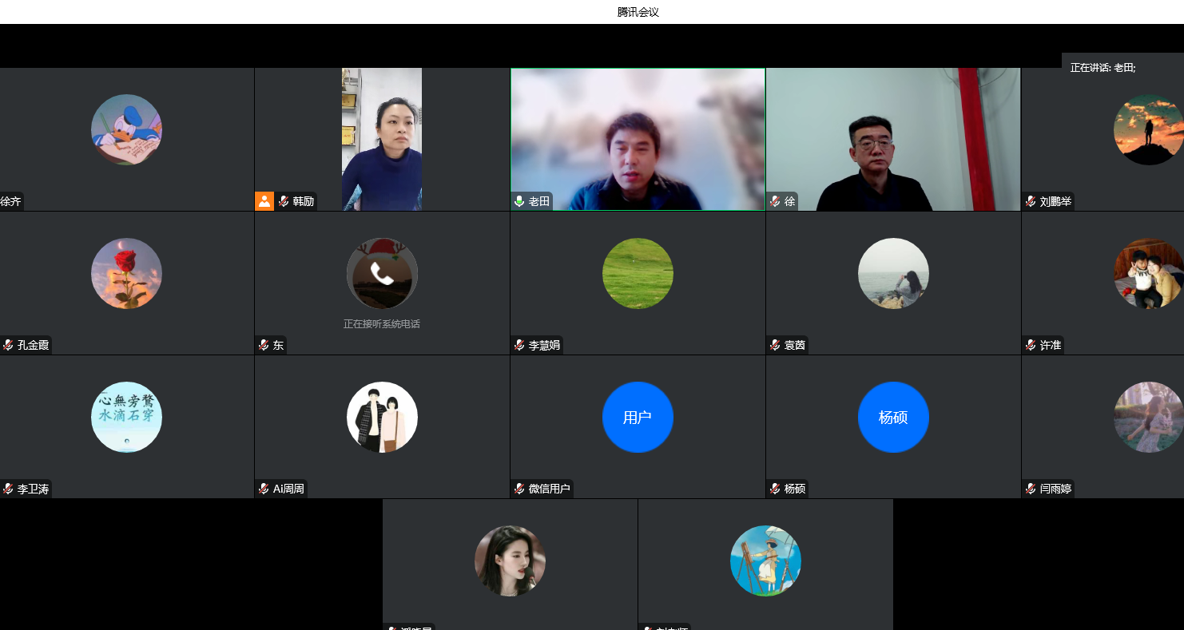Click the 孔金霞 name label
This screenshot has width=1184, height=630.
pos(33,345)
